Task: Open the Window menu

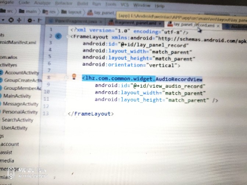Action: pos(142,6)
